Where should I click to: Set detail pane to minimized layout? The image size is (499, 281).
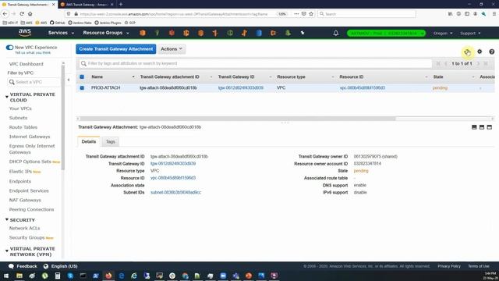[x=474, y=127]
